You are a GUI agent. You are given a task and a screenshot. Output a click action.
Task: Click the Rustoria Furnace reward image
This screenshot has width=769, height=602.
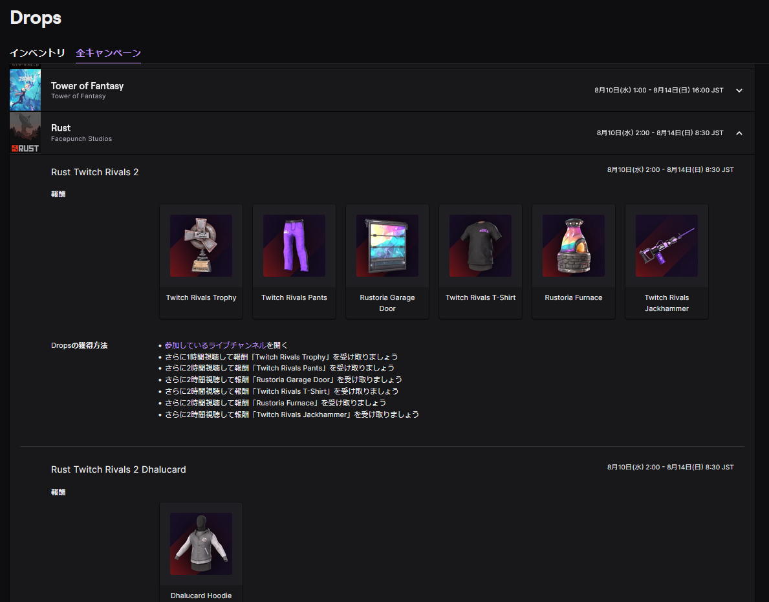tap(573, 246)
